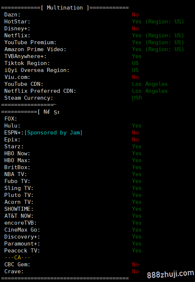Click the Multination section header

(65, 8)
